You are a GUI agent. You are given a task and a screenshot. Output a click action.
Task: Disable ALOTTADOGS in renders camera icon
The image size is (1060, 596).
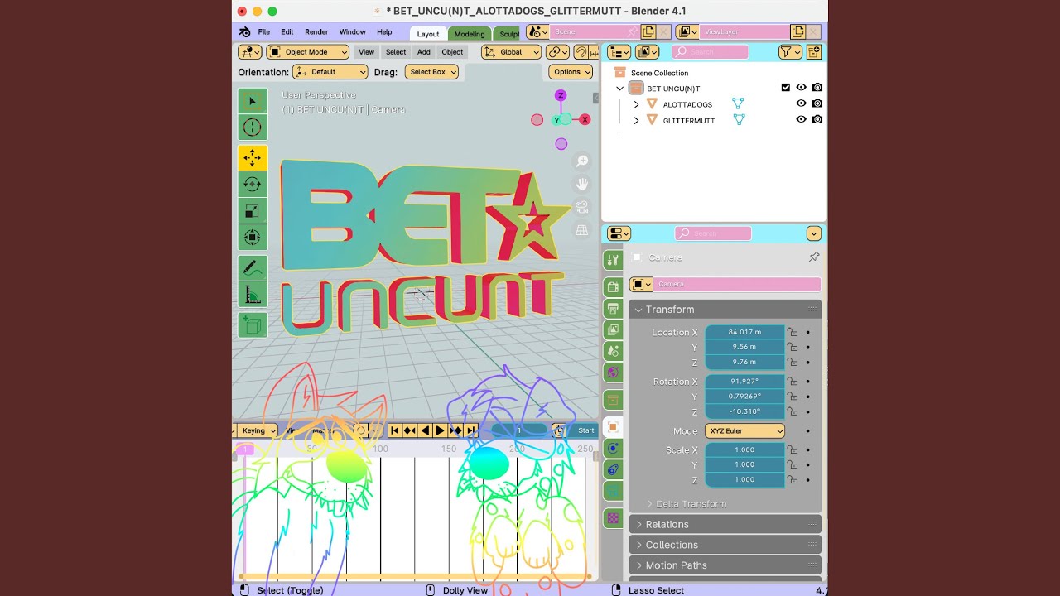[817, 103]
